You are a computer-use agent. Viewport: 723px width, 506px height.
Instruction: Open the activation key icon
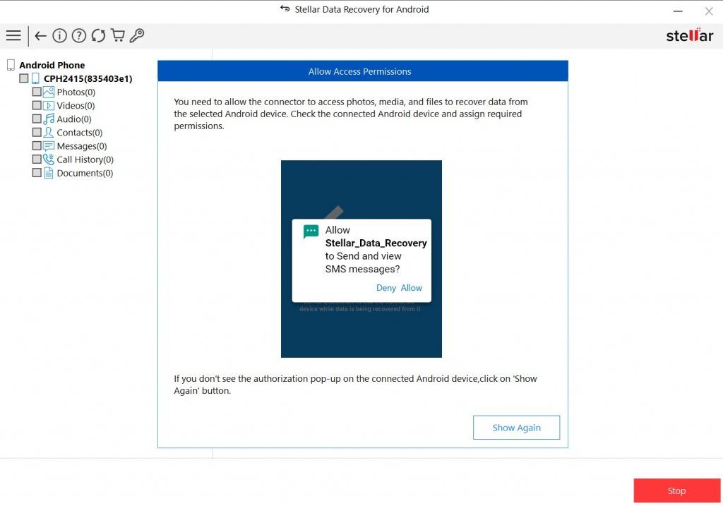[x=137, y=35]
